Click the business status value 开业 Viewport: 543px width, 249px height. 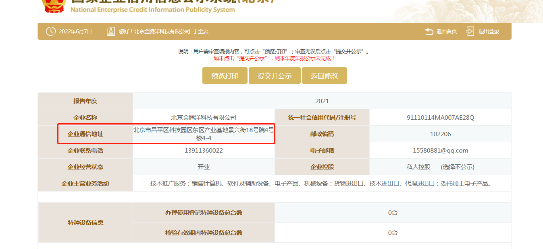coord(204,167)
